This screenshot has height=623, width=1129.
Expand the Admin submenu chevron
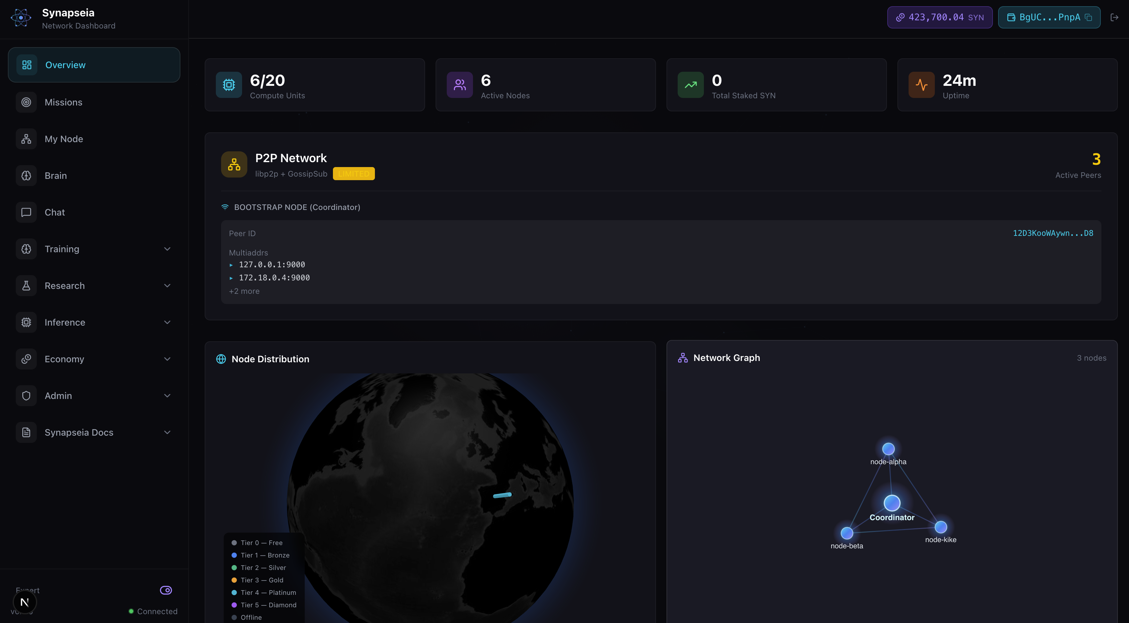[167, 396]
